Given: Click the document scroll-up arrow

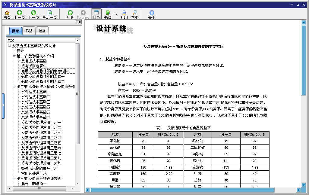Looking at the screenshot, I should (304, 23).
